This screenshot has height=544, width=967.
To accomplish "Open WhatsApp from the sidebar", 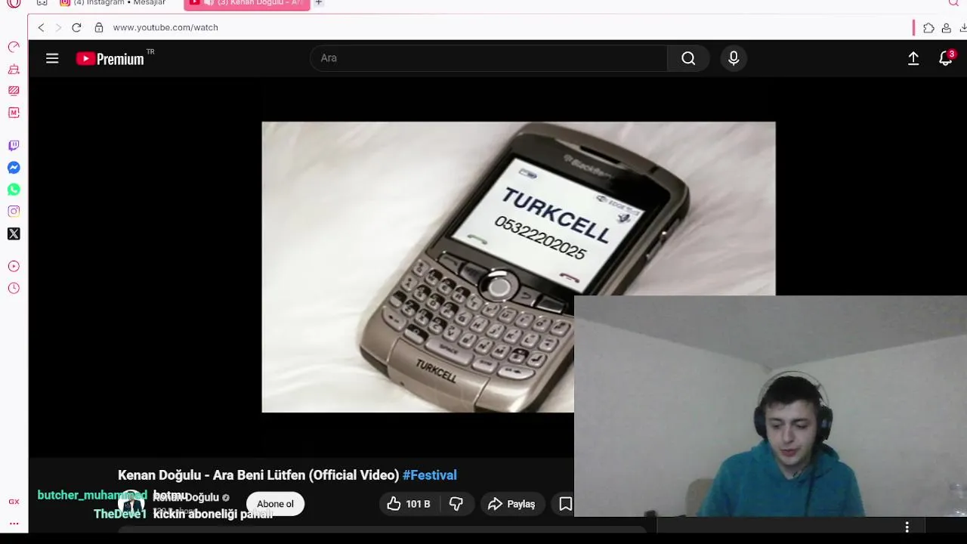I will point(14,190).
